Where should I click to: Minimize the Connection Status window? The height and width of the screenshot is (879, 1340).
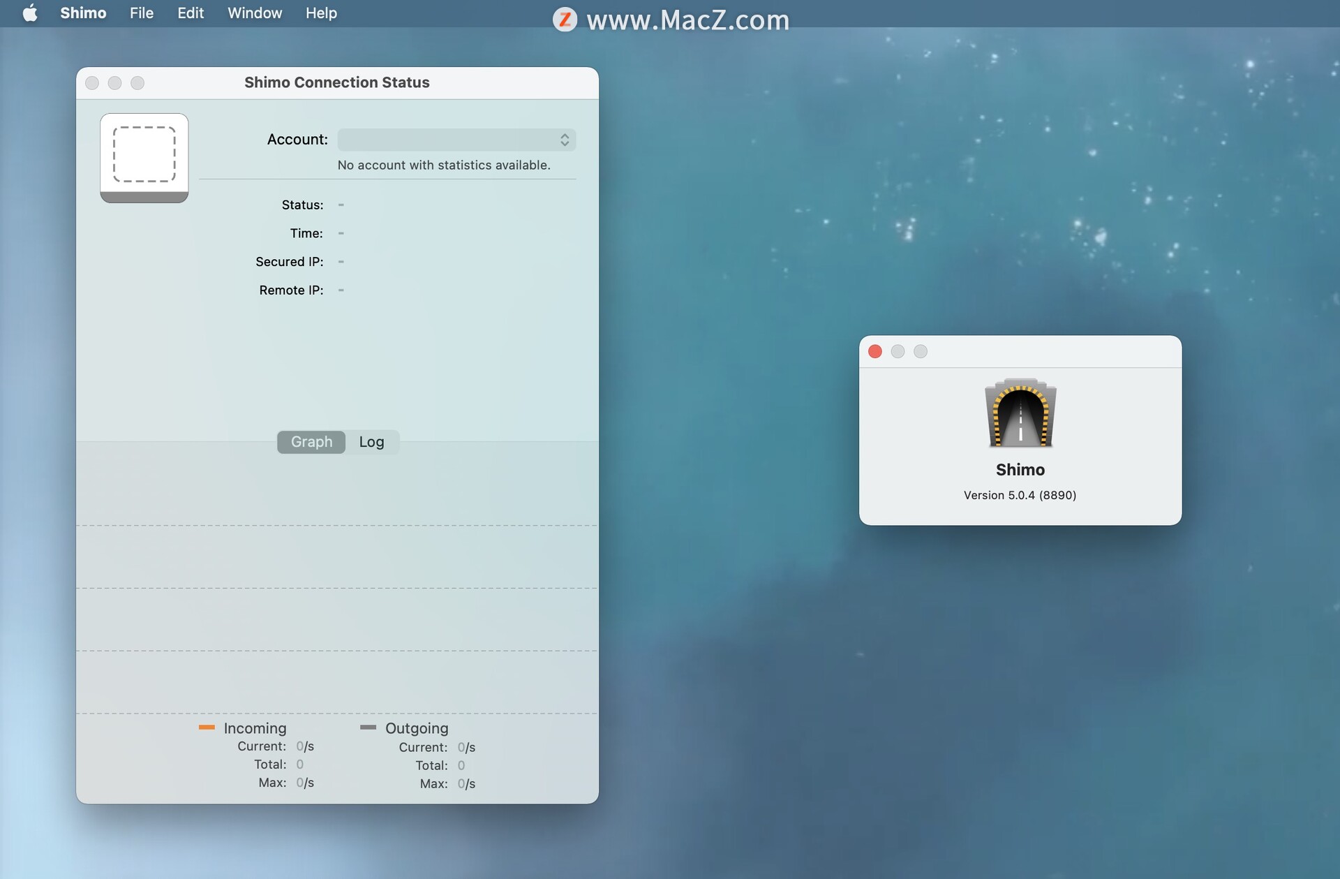pyautogui.click(x=115, y=83)
